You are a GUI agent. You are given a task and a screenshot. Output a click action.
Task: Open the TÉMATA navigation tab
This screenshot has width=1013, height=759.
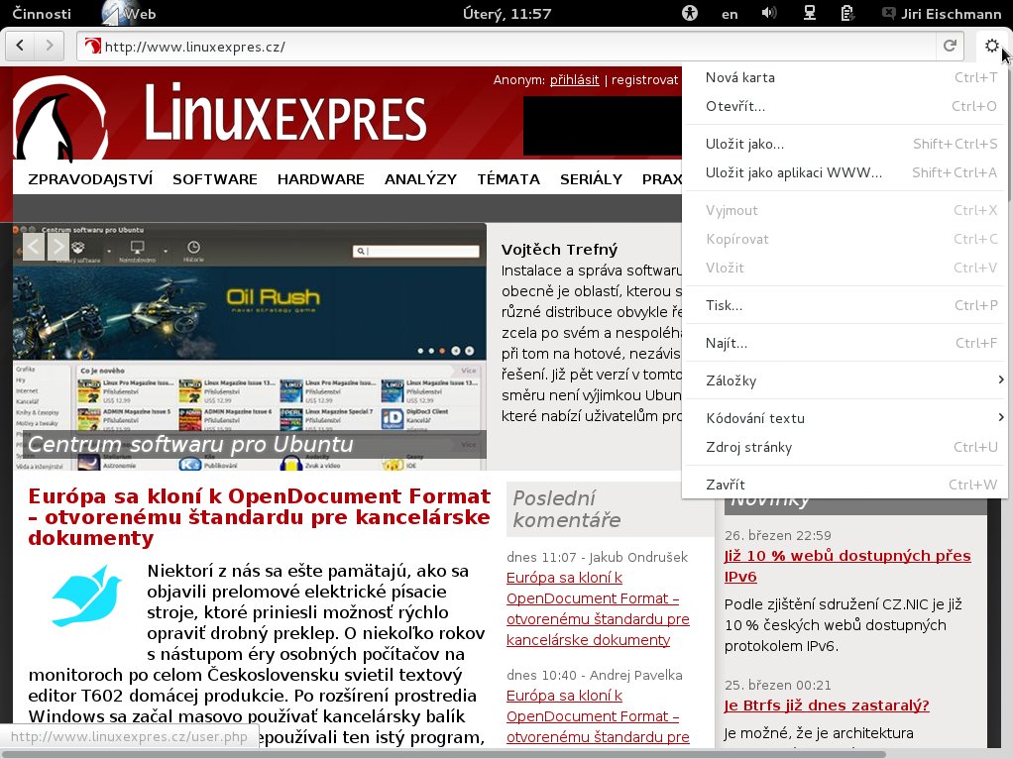click(x=508, y=179)
